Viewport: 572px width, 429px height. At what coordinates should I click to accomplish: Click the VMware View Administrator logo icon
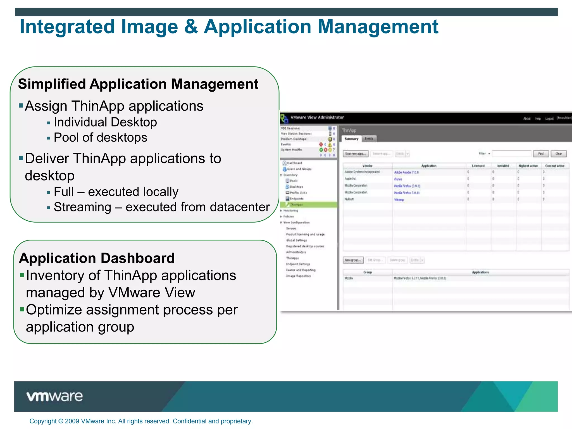284,118
